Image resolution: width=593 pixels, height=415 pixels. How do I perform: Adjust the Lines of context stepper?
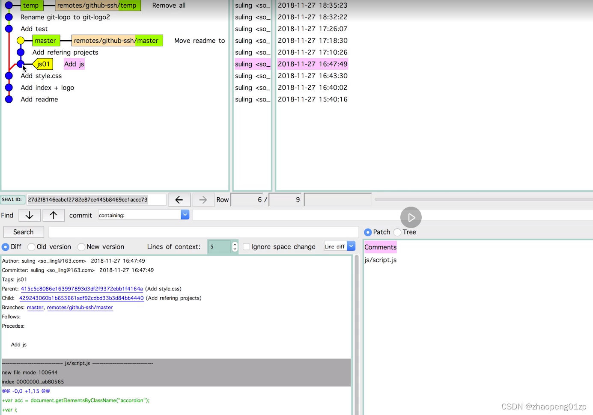point(235,247)
